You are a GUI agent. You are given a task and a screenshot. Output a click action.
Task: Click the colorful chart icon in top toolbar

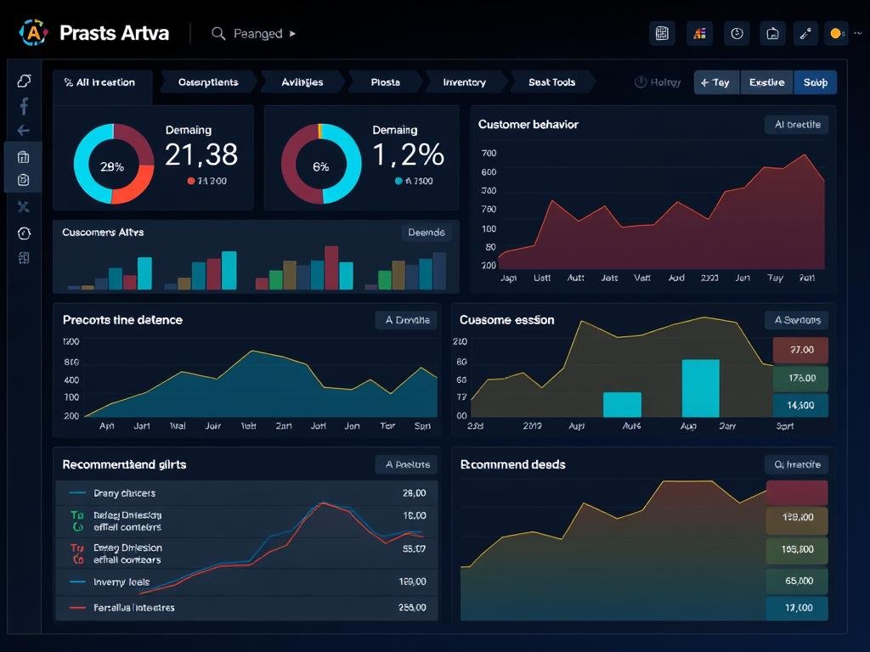(x=700, y=33)
